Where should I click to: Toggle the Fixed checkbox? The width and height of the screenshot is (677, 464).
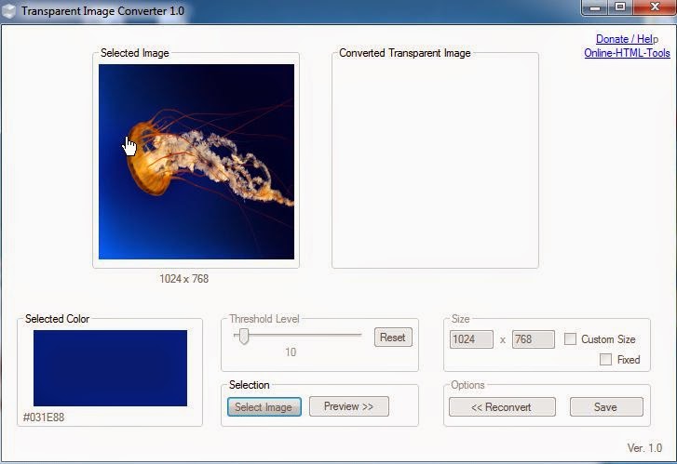click(x=605, y=359)
